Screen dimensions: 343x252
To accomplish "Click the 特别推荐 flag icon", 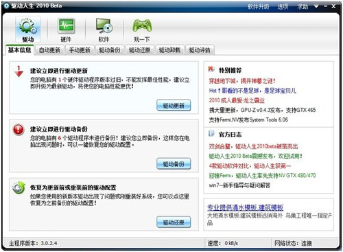I will 211,69.
